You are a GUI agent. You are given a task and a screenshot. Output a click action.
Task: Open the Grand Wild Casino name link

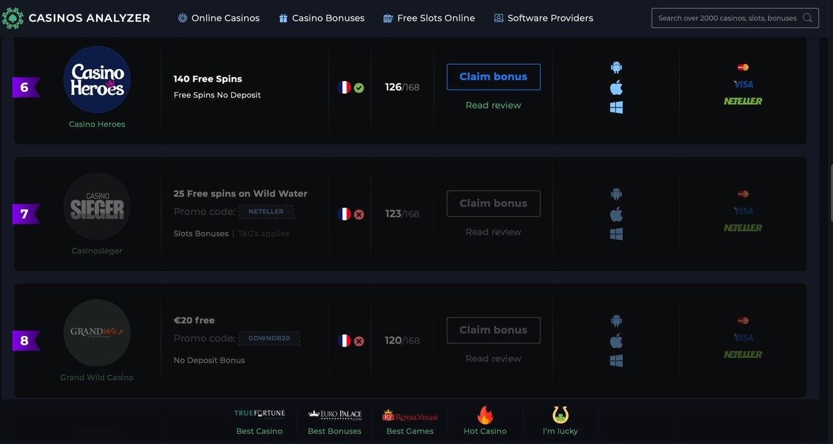(97, 378)
